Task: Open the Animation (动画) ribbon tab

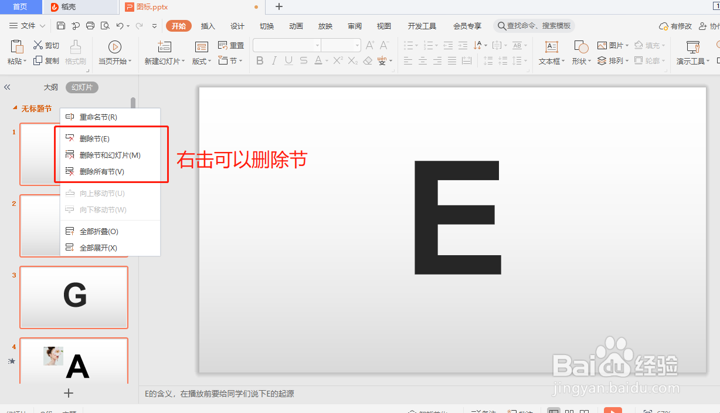Action: point(296,26)
